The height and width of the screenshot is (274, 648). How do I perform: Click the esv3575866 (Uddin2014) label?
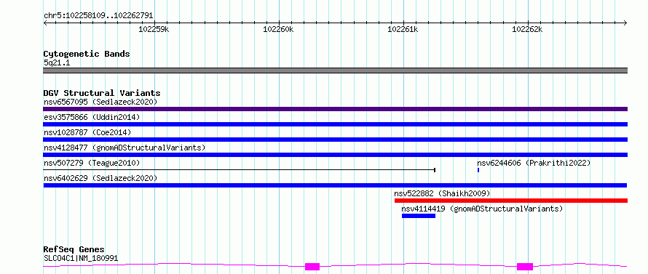coord(92,117)
